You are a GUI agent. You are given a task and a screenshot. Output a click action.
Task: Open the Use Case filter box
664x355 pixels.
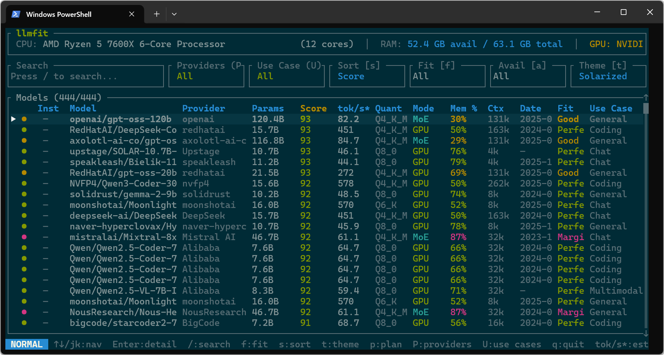point(286,76)
